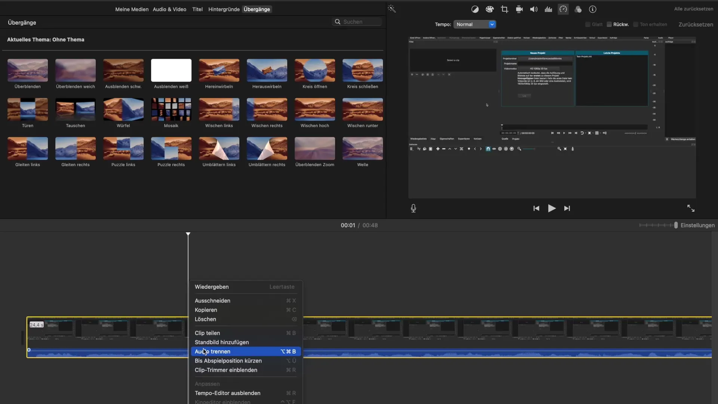This screenshot has width=718, height=404.
Task: Open the clip information icon
Action: [x=592, y=9]
